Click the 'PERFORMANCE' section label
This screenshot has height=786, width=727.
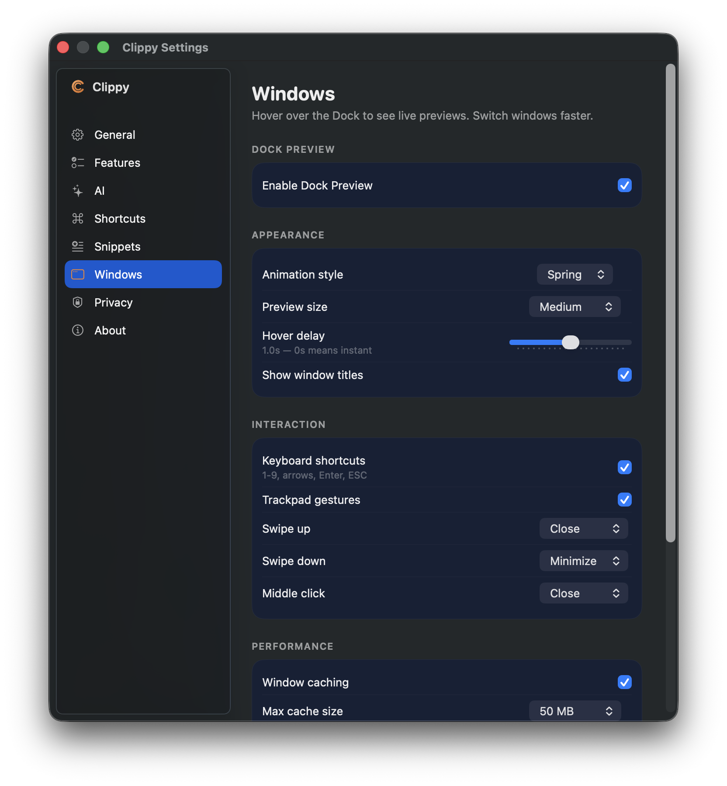(292, 646)
